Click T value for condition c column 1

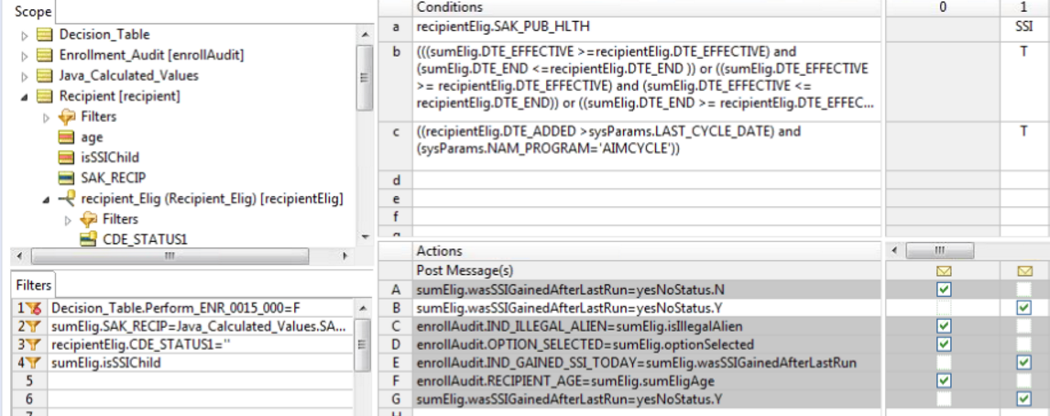1024,146
